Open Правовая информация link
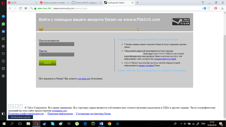The height and width of the screenshot is (127, 226). coord(60,114)
